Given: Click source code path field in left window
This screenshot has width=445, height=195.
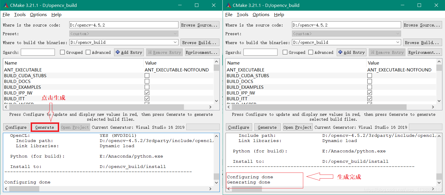Looking at the screenshot, I should [x=124, y=25].
